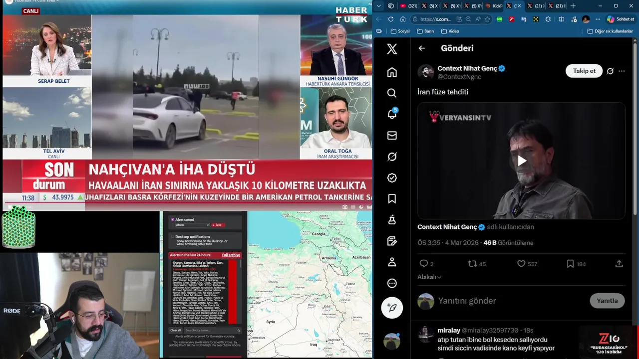Open miralay commenter's username
The image size is (639, 359).
tap(449, 331)
